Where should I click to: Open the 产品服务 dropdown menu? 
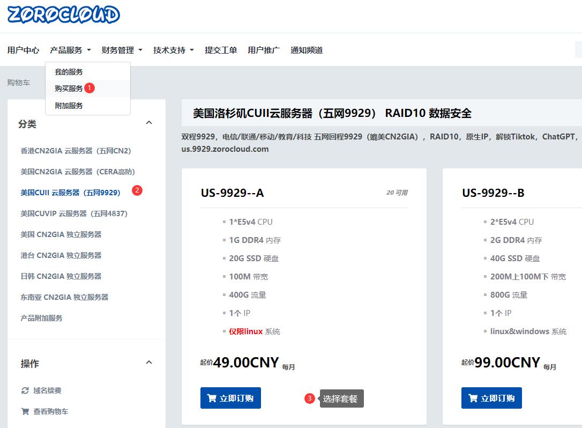70,50
